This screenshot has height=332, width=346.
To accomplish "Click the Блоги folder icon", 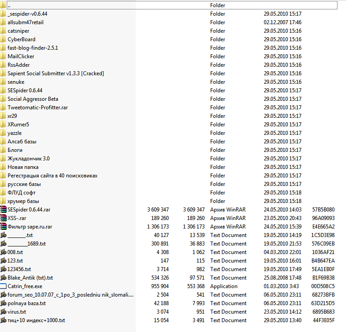I will (x=3, y=150).
